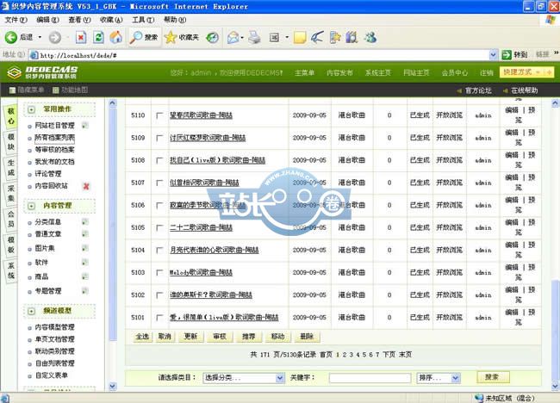Check the box for record 5104
This screenshot has height=403, width=560.
159,251
